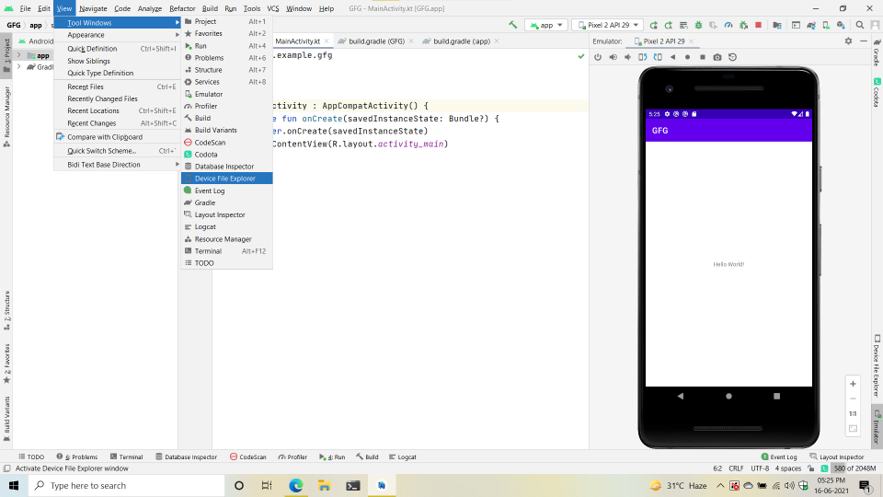
Task: Click the green hammer Make Project icon
Action: 512,26
